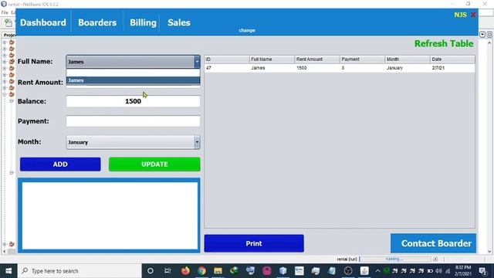
Task: Click NetBeans status bar 'running...' progress bar
Action: click(395, 259)
